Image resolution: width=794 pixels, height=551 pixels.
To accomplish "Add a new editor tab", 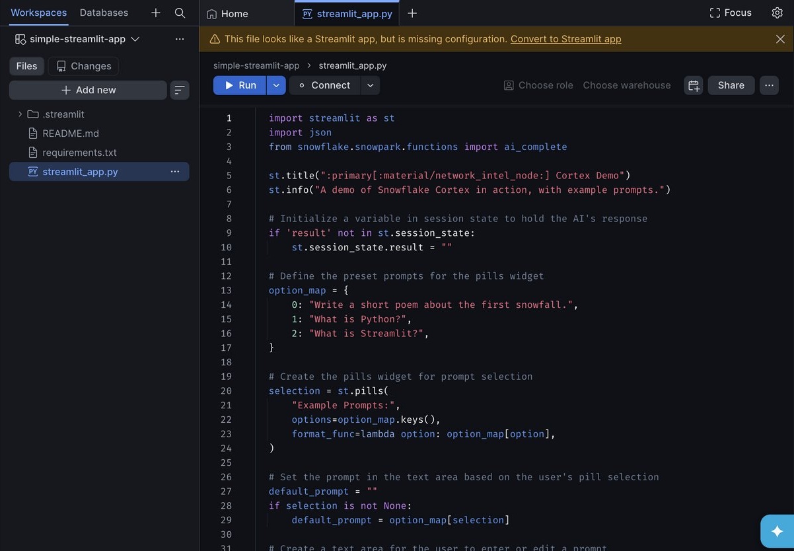I will click(412, 13).
